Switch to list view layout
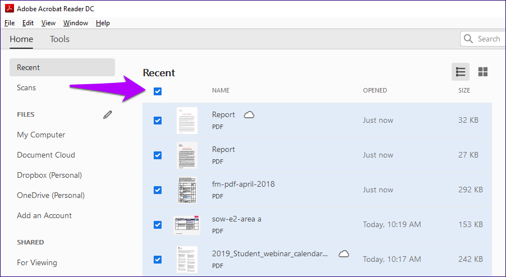Viewport: 506px width, 277px height. pos(461,72)
